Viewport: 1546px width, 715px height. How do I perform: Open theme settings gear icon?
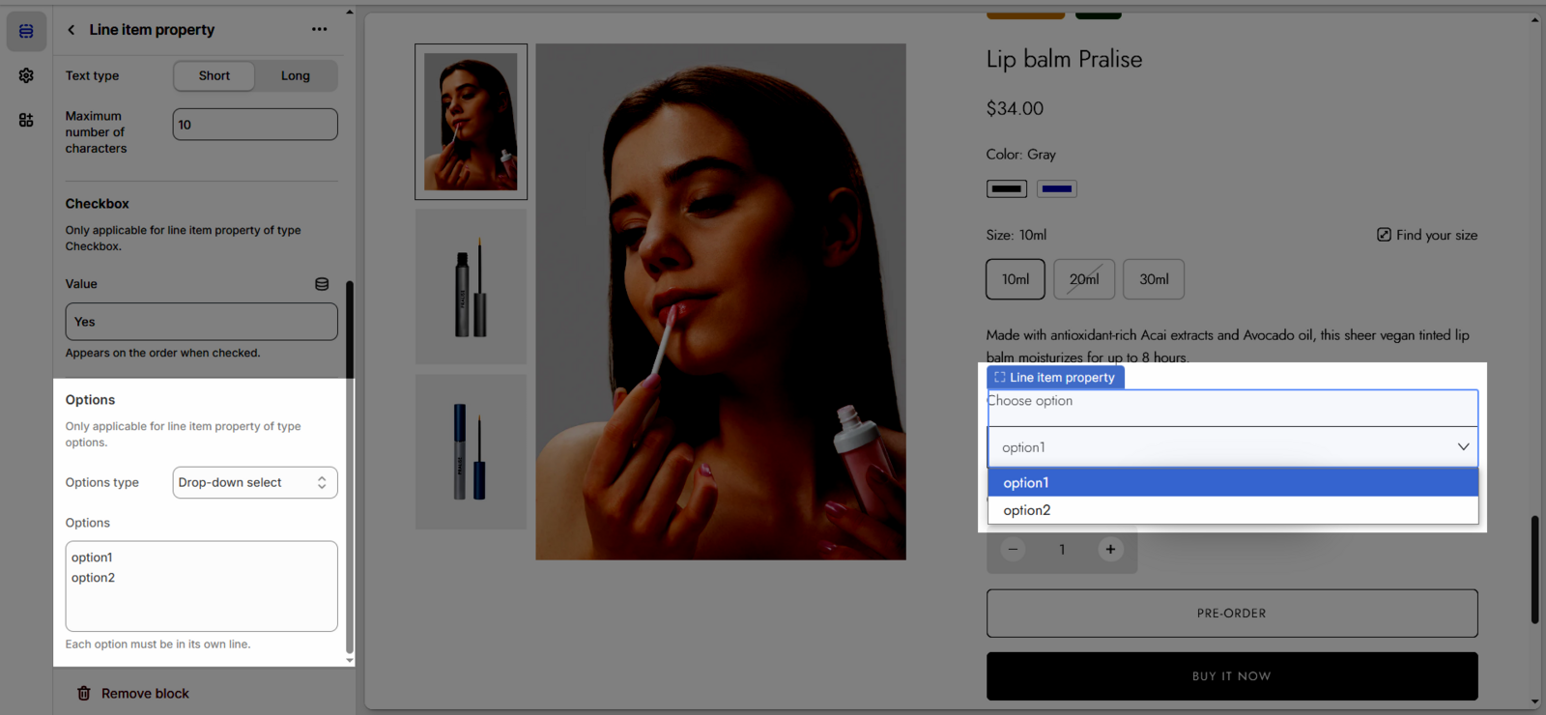(26, 75)
